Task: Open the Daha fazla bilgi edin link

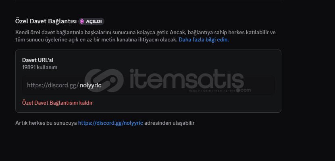Action: click(x=204, y=40)
